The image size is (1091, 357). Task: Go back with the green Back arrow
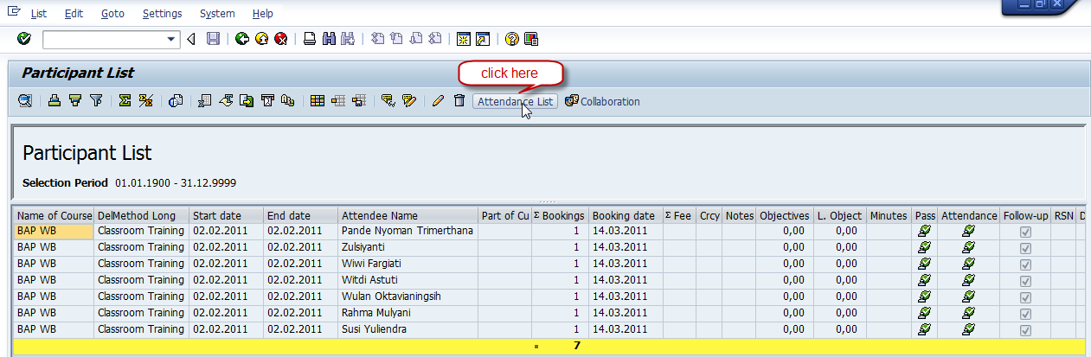(x=241, y=39)
